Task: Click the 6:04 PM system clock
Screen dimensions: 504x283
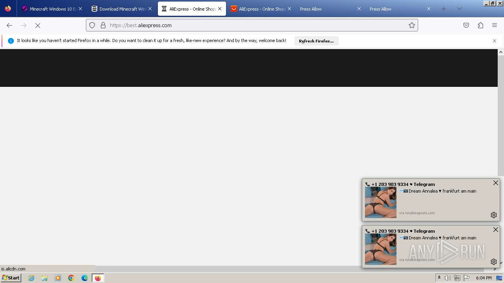Action: point(484,278)
